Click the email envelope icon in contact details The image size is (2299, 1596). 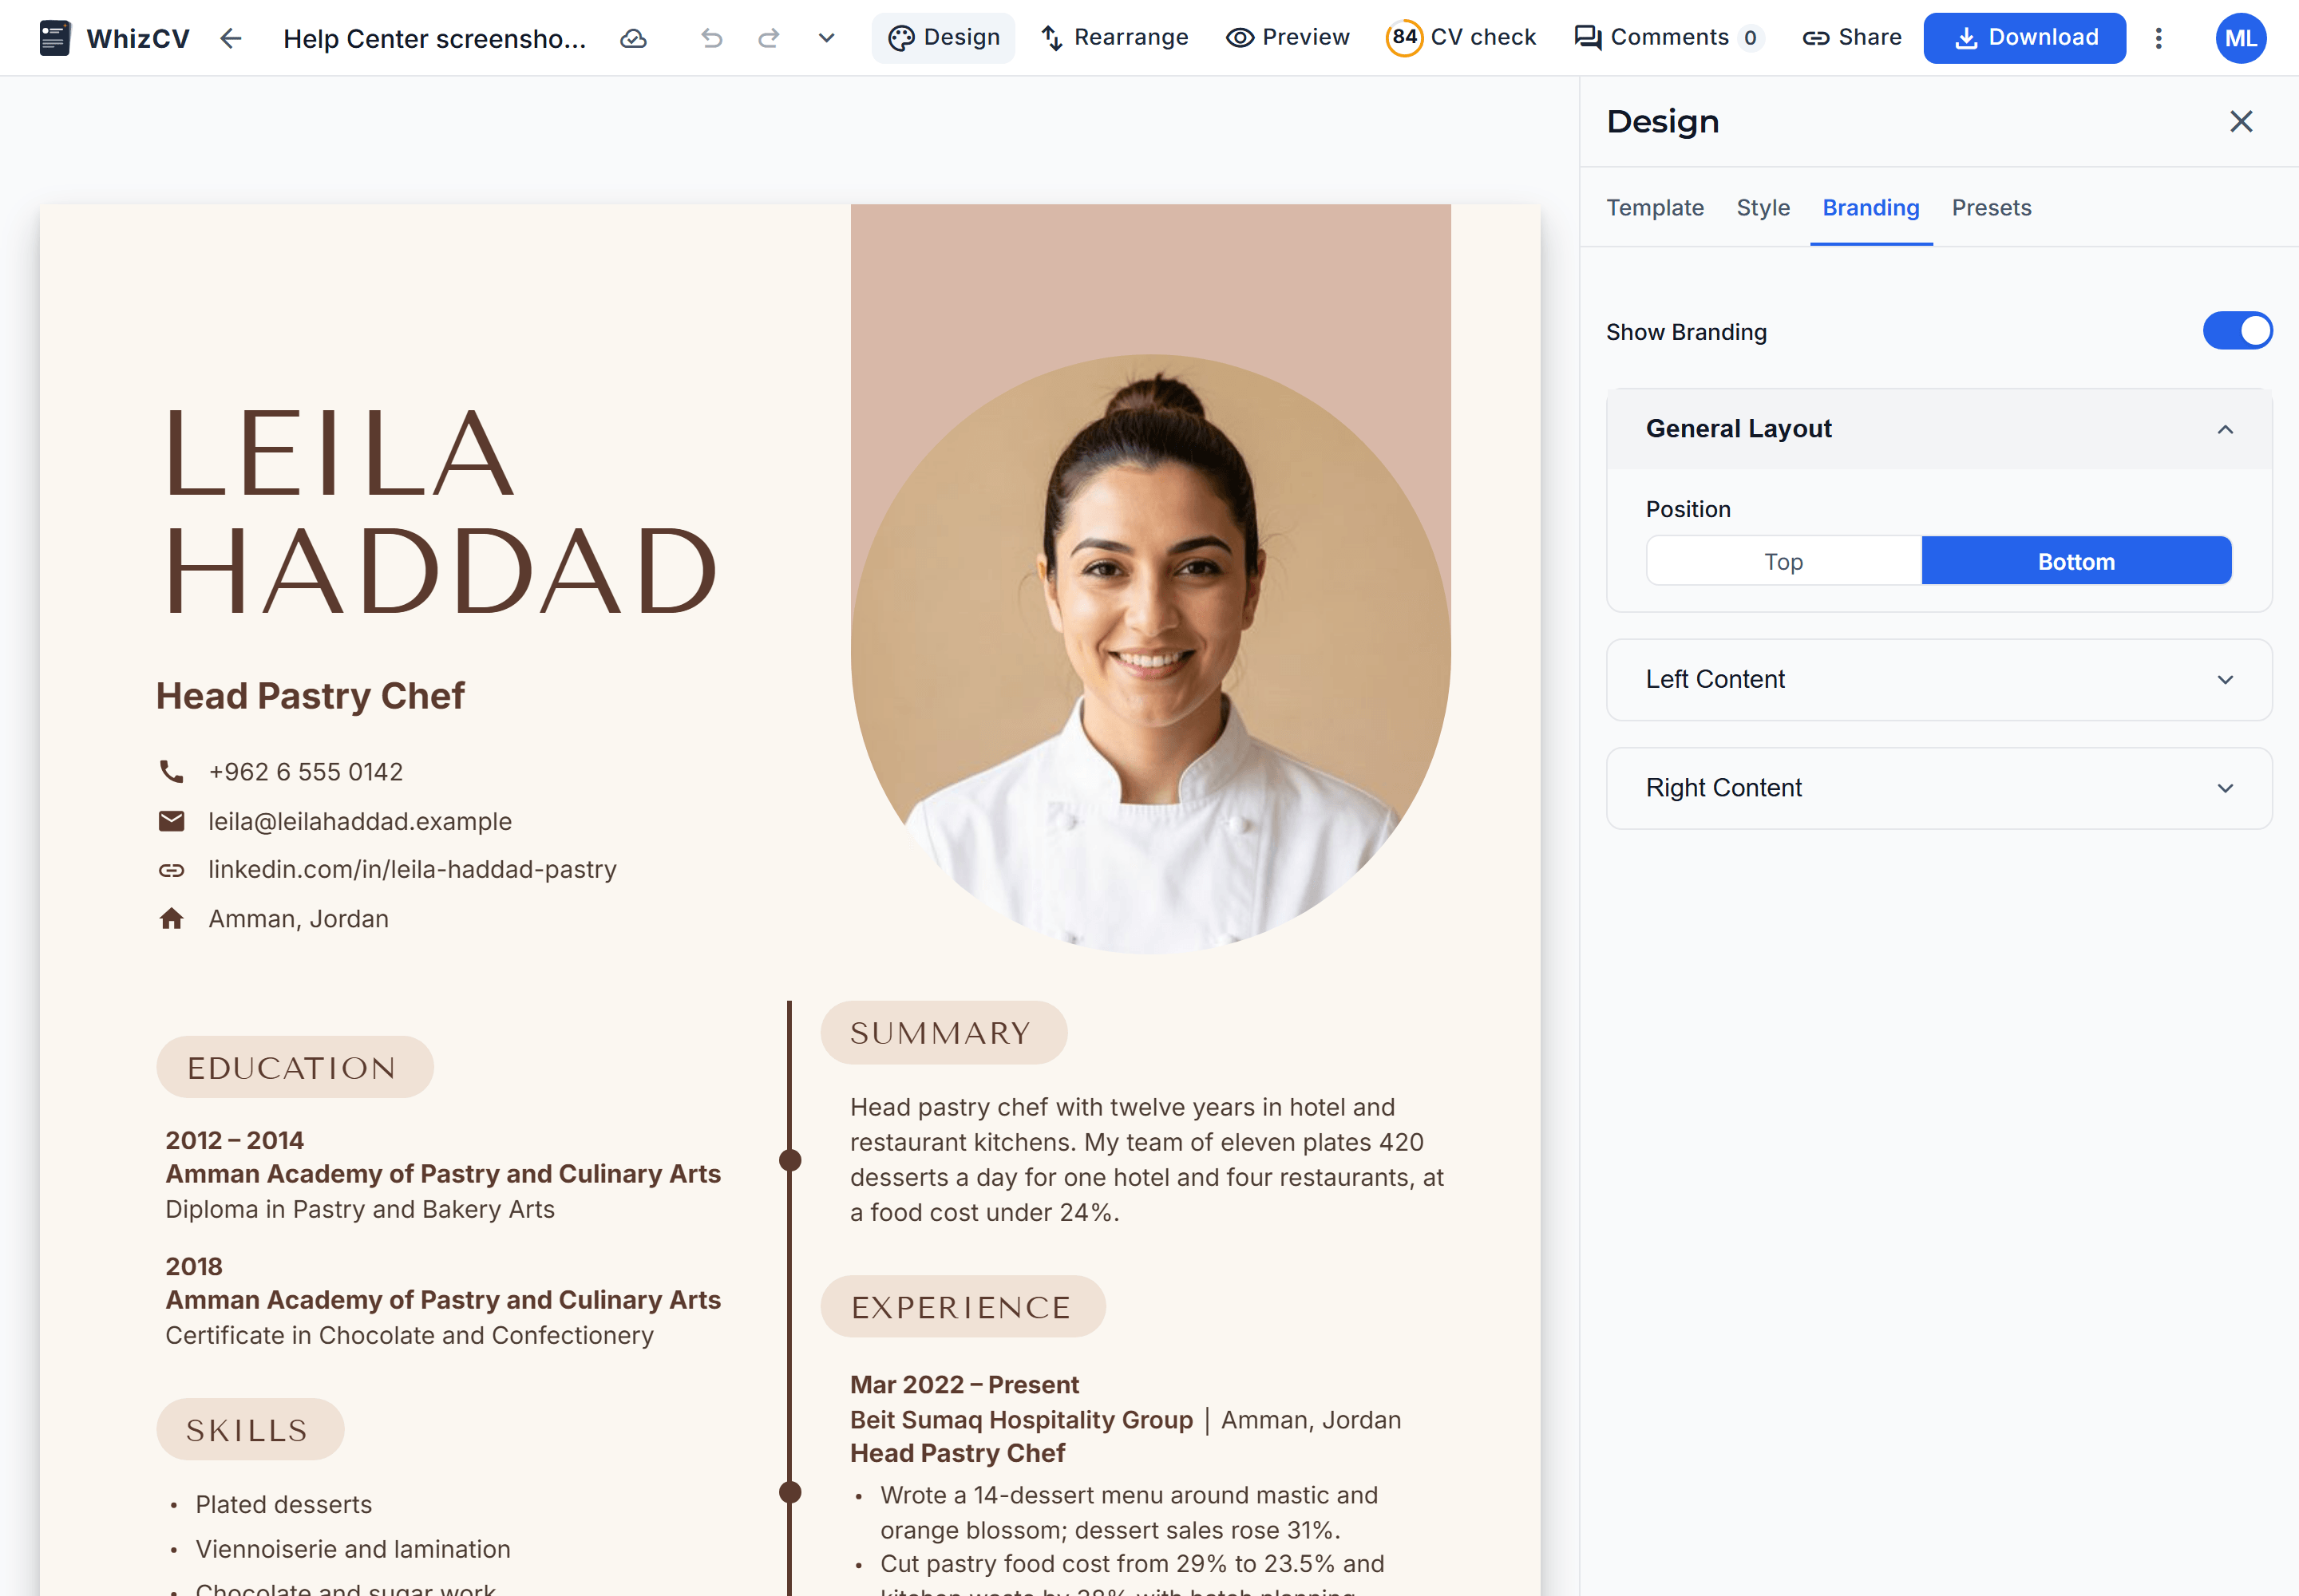coord(172,821)
